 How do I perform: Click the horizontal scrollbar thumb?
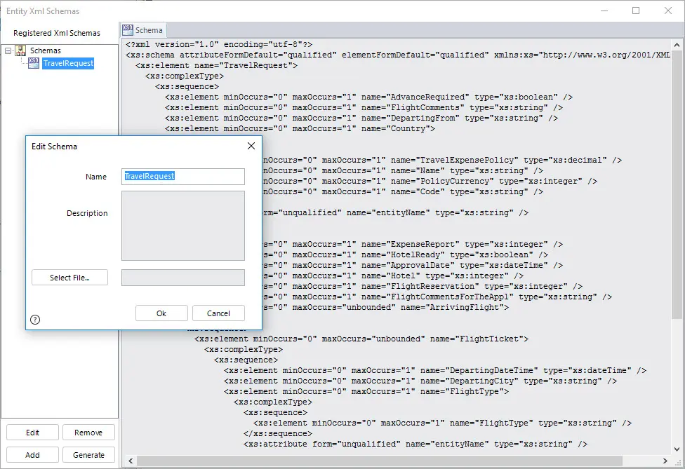click(x=379, y=461)
